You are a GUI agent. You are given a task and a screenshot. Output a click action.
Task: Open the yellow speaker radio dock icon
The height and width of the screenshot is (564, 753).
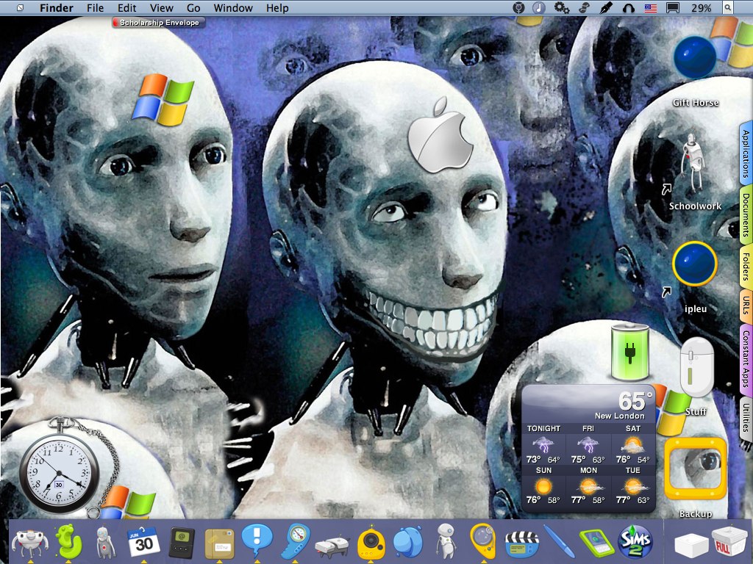pyautogui.click(x=371, y=542)
